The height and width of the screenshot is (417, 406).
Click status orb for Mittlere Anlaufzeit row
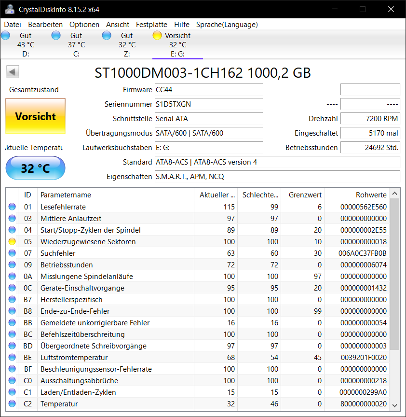(x=12, y=218)
